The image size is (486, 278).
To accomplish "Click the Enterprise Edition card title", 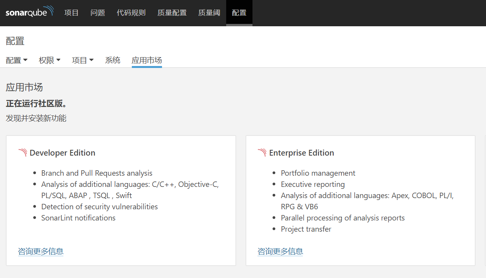I will click(x=302, y=153).
